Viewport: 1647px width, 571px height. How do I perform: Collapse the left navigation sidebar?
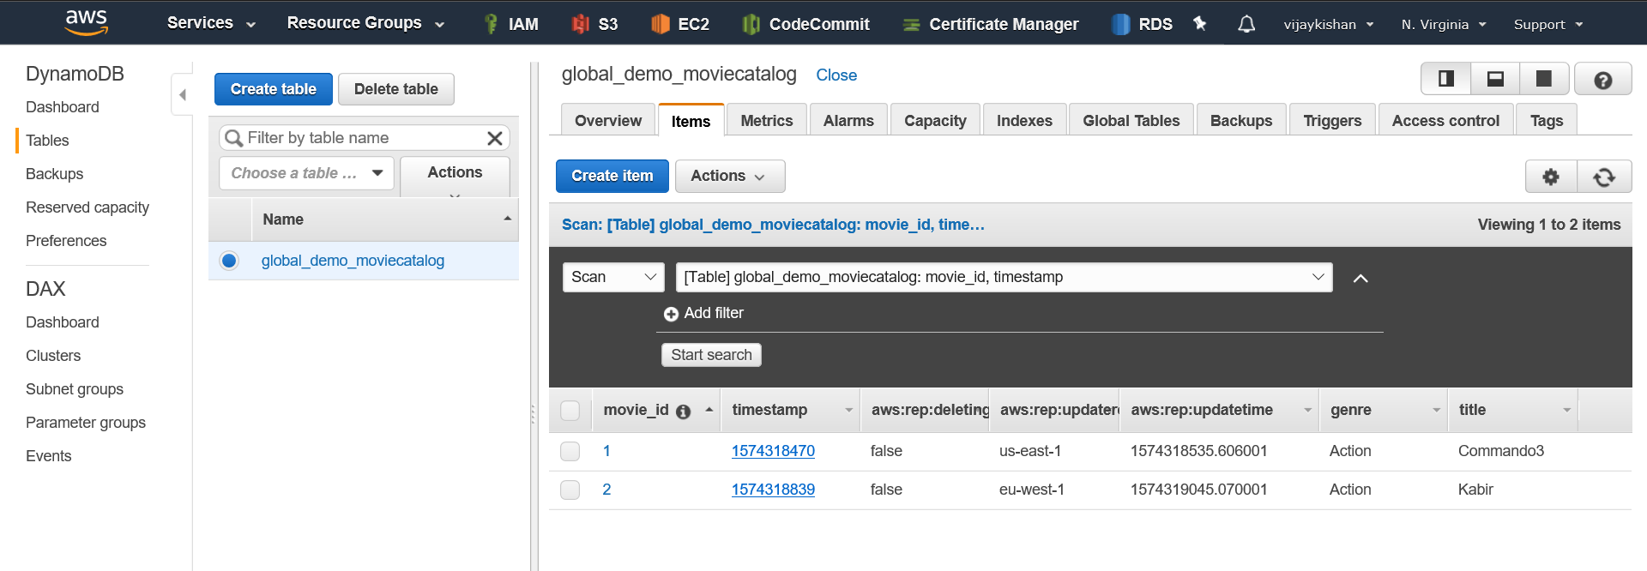[x=182, y=94]
